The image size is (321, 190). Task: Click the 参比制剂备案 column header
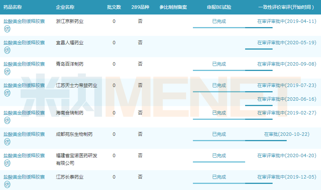tap(173, 7)
